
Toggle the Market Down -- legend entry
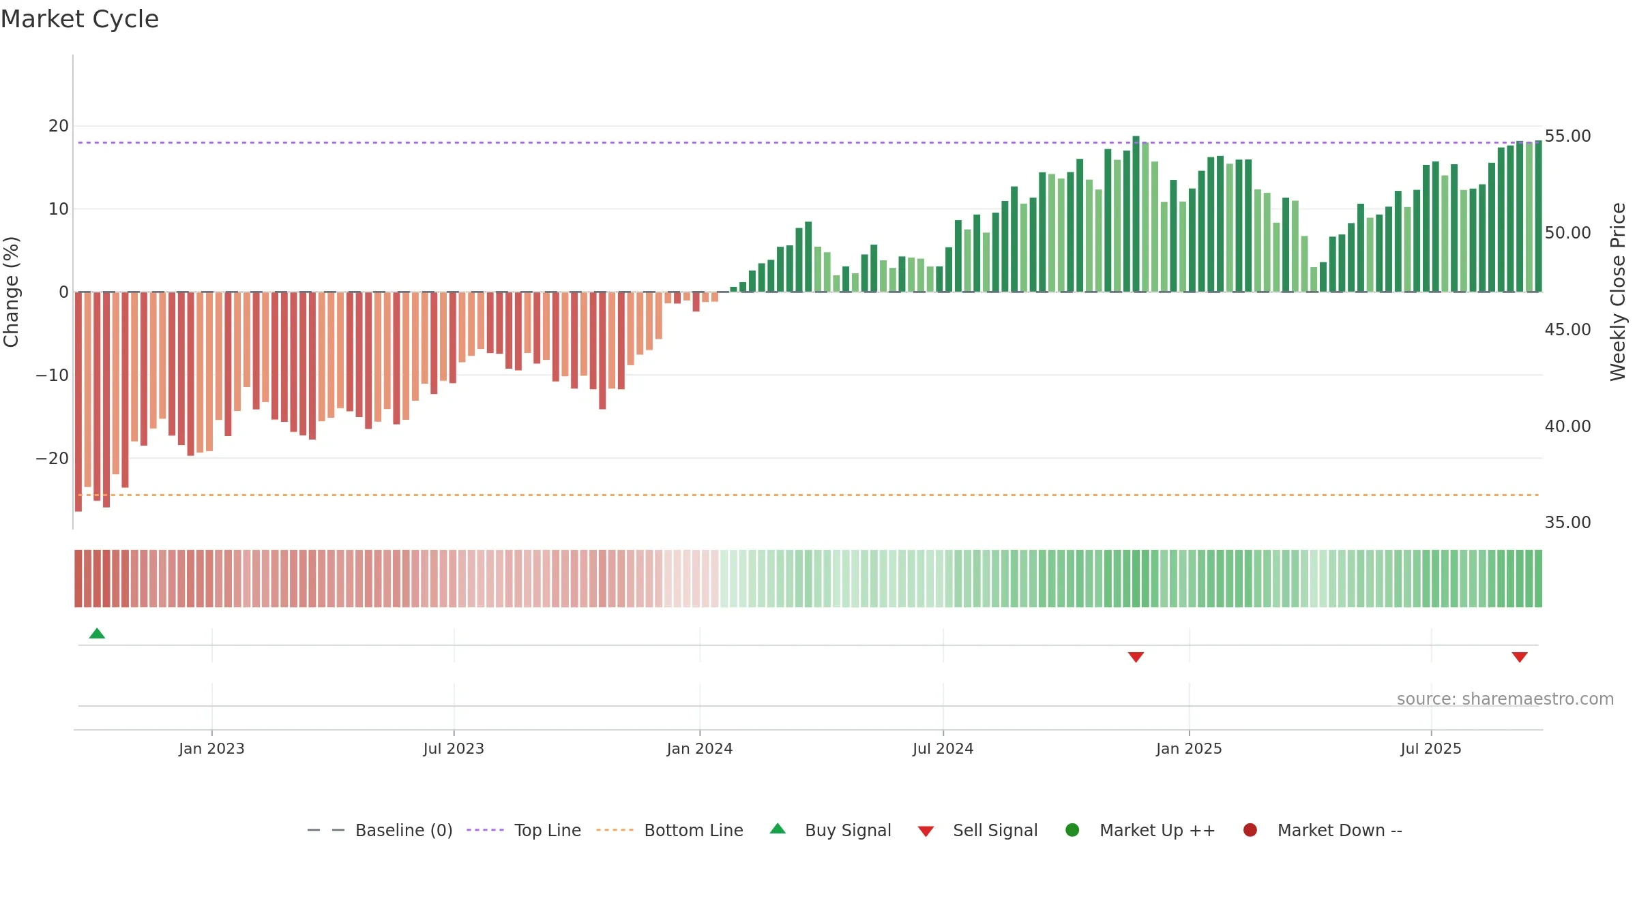pyautogui.click(x=1323, y=830)
